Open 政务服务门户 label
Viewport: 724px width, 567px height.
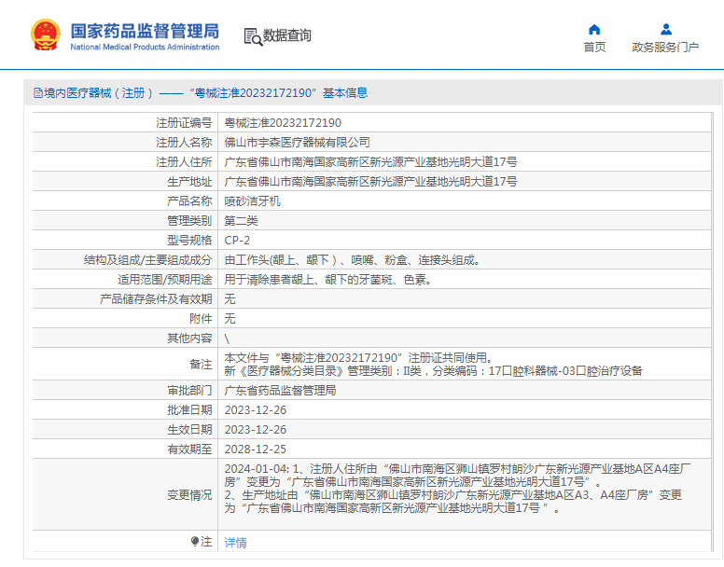point(665,47)
